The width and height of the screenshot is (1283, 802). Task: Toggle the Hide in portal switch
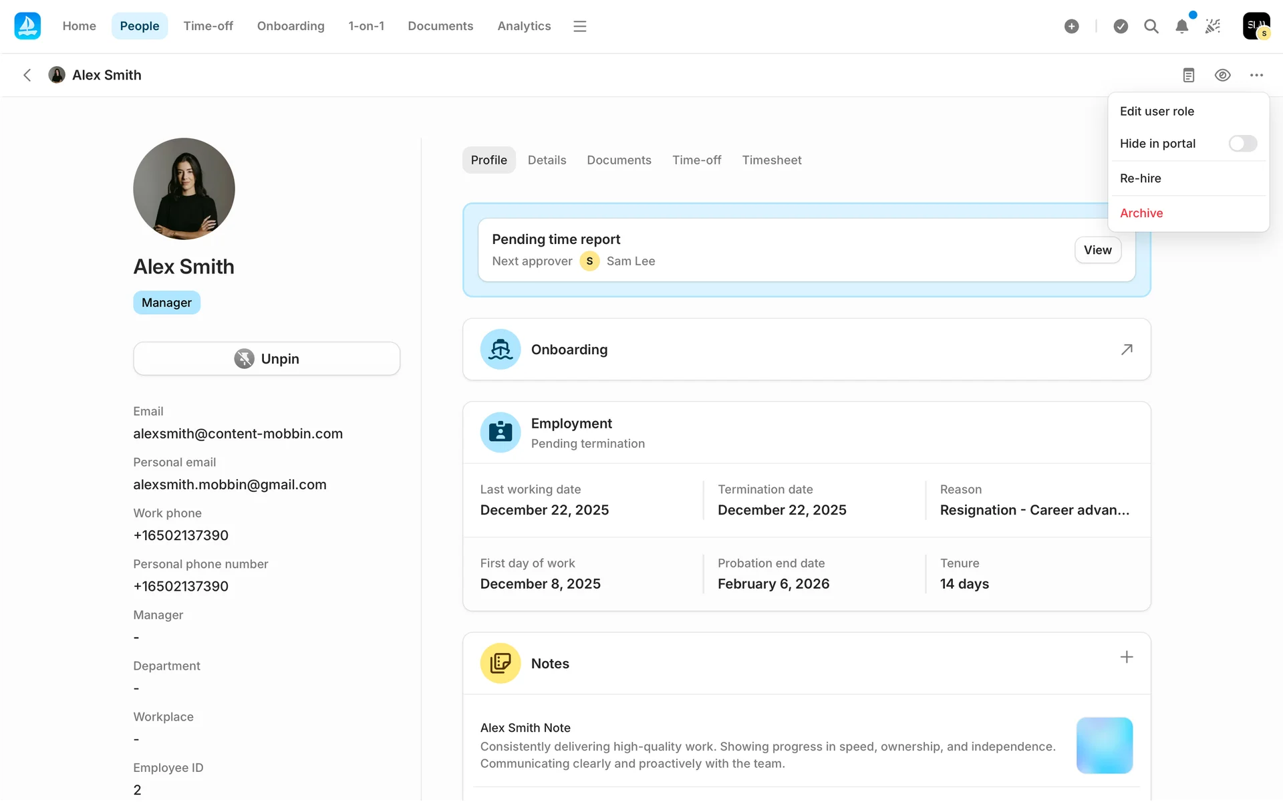[x=1242, y=144]
